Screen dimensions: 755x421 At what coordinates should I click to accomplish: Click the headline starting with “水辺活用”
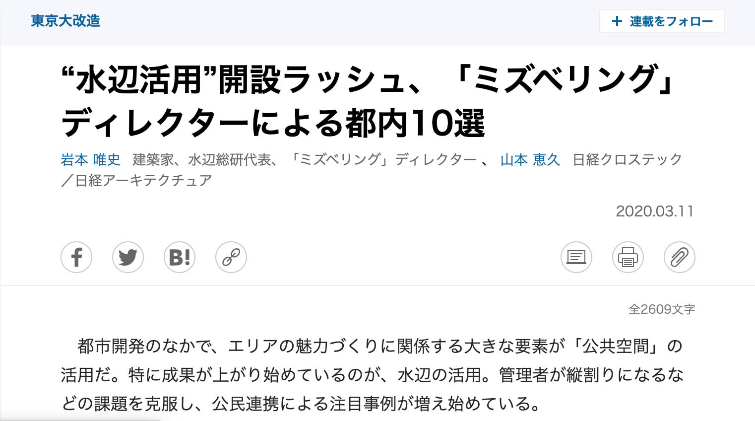(x=367, y=101)
